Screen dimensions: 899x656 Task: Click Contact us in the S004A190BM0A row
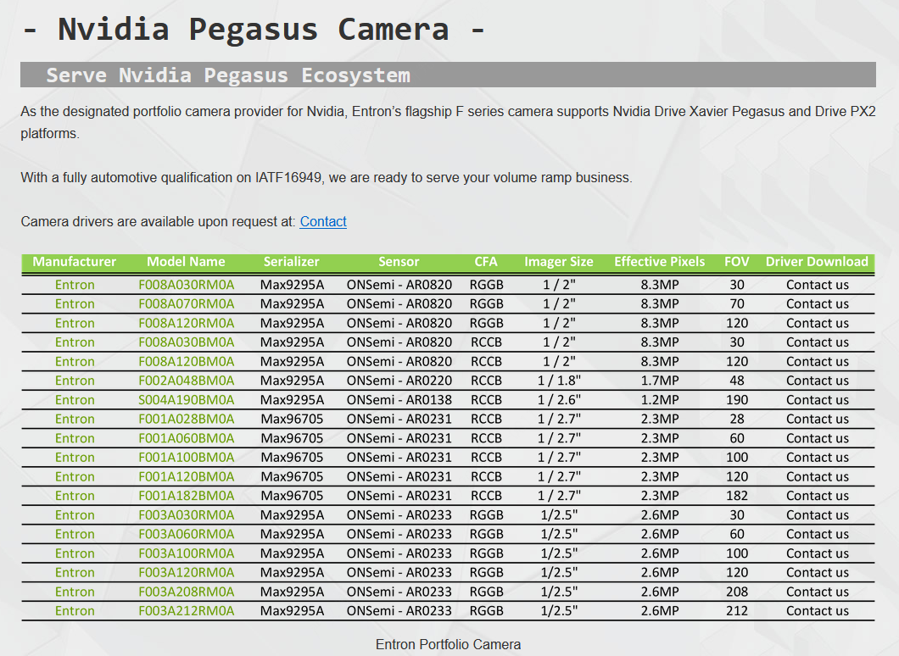pyautogui.click(x=817, y=400)
